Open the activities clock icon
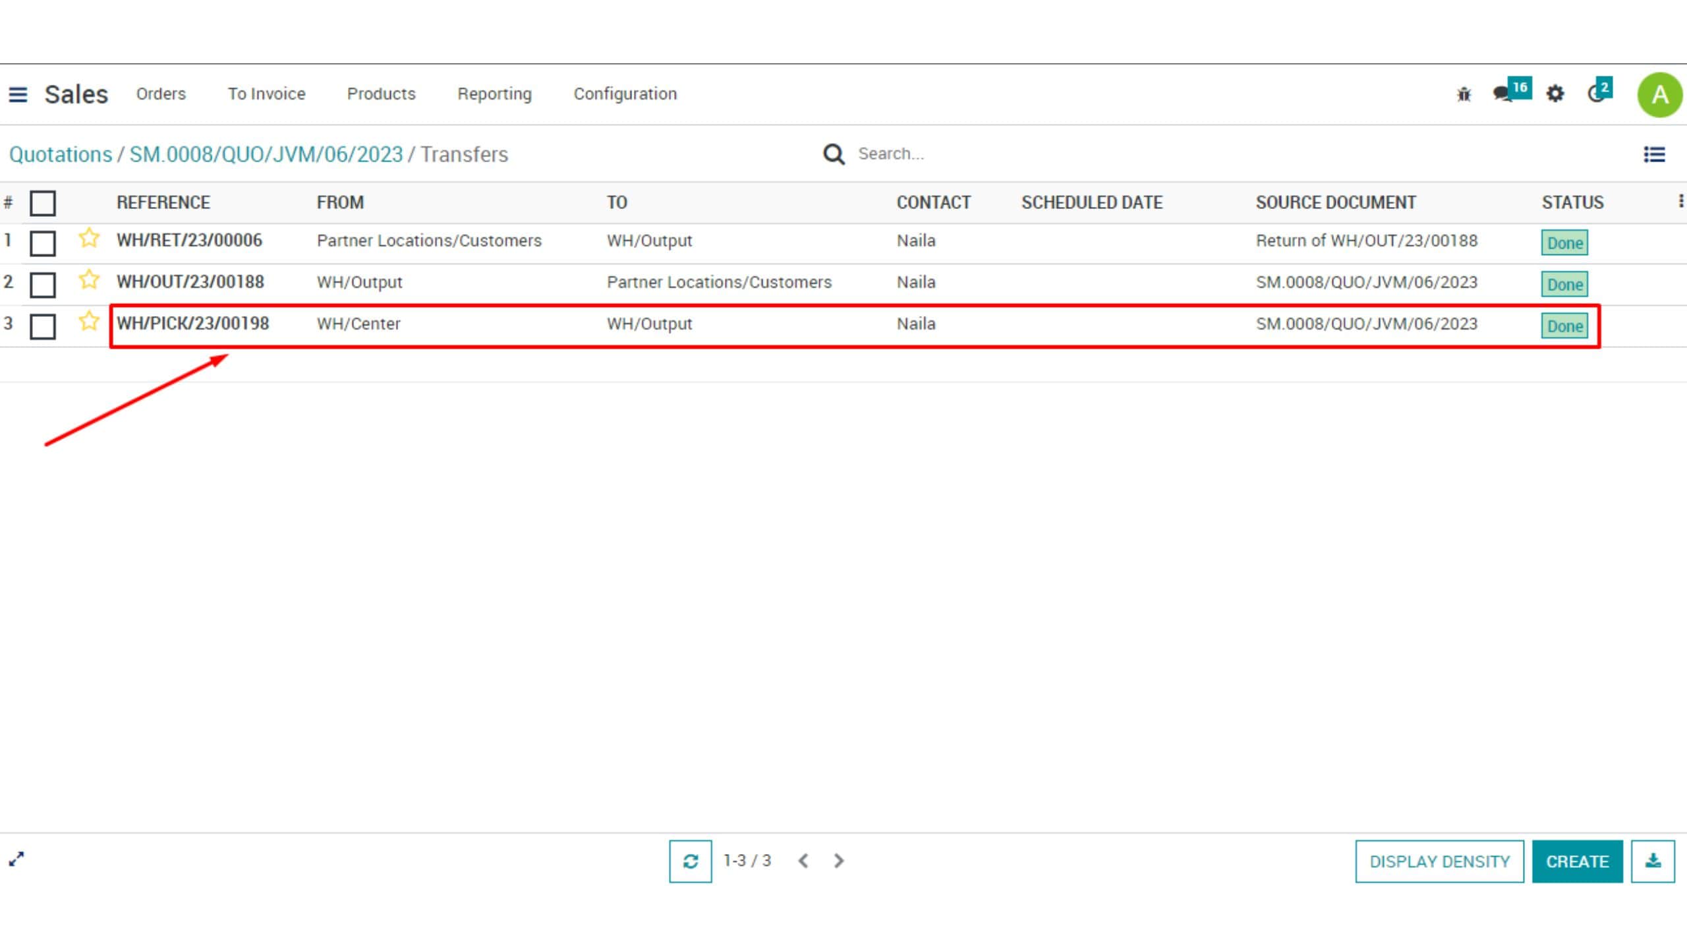Screen dimensions: 1687x949 click(1596, 94)
